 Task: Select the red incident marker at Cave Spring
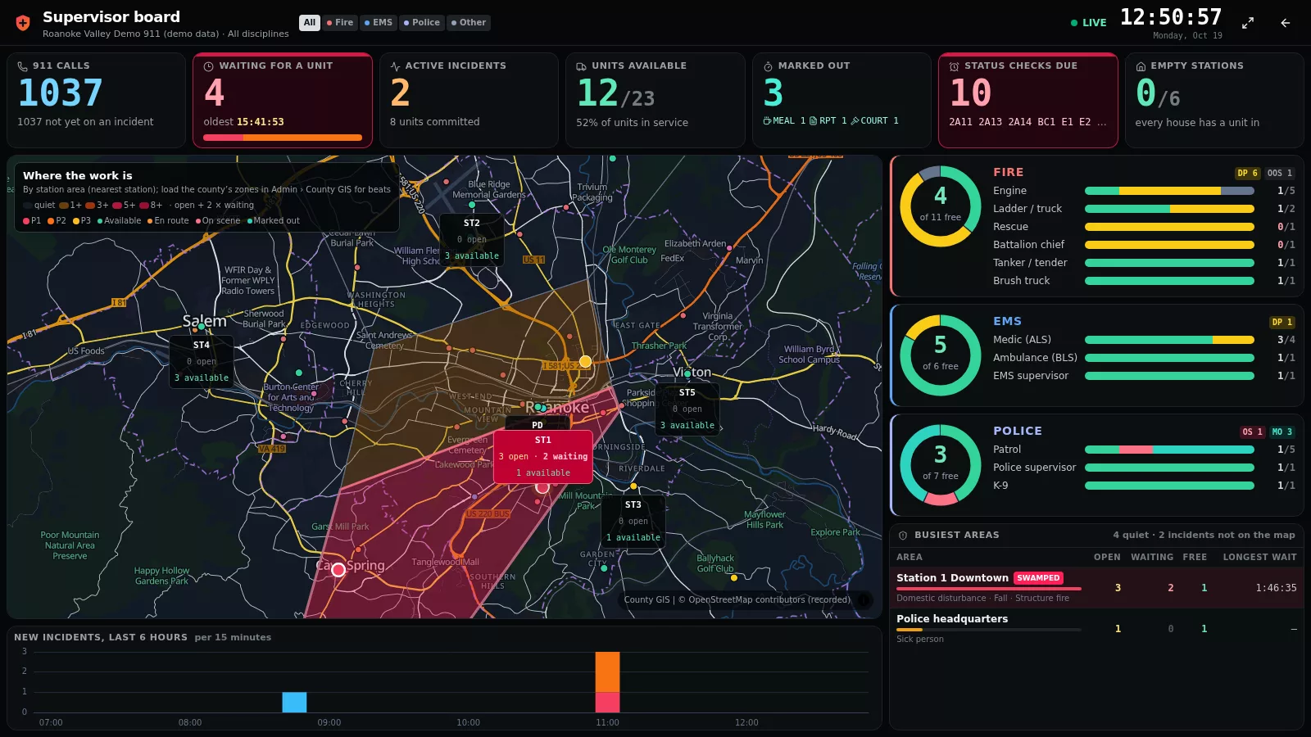338,570
